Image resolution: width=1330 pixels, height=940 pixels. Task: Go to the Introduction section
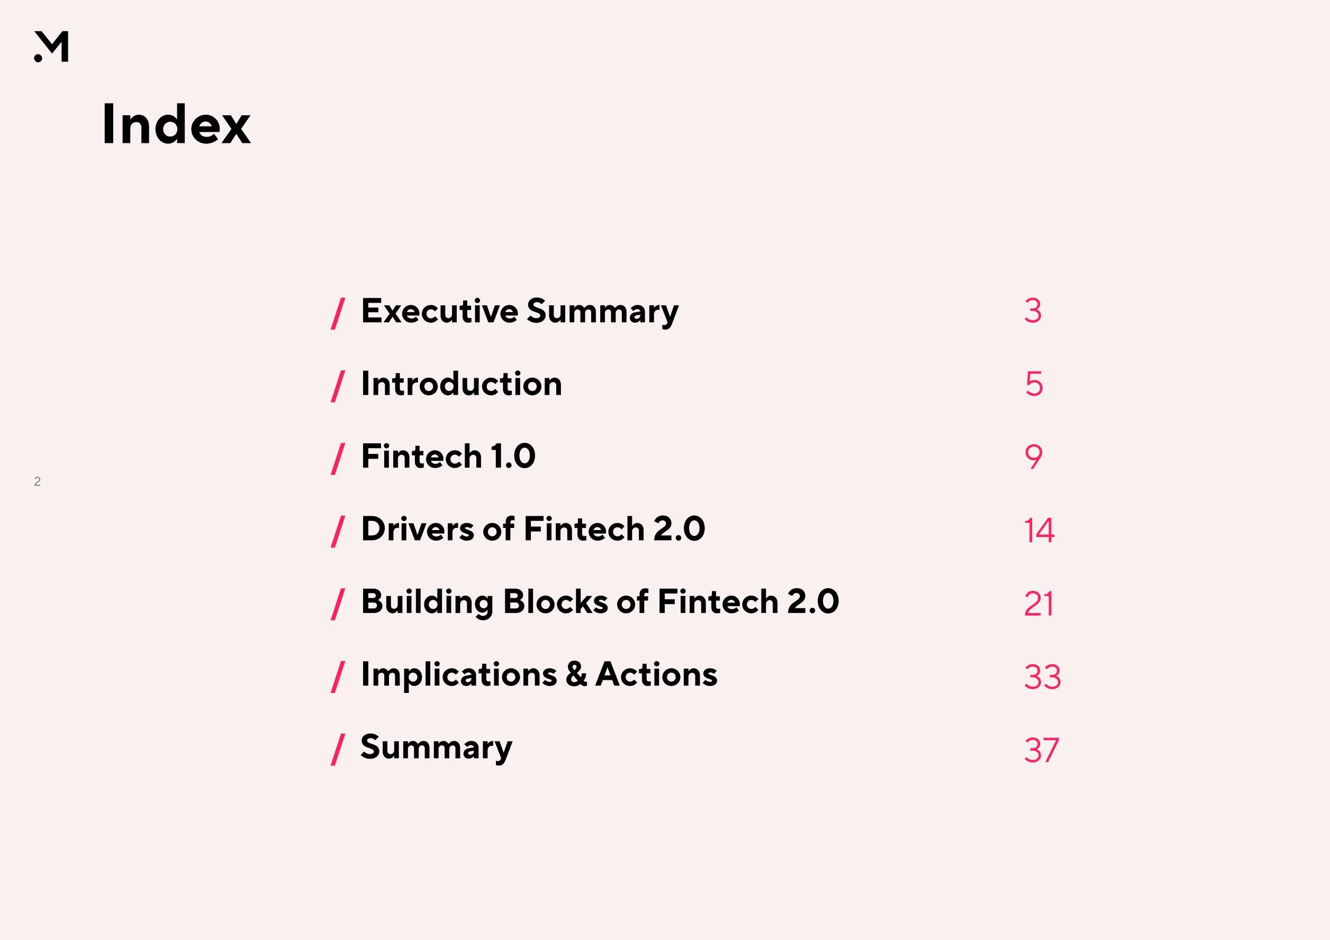(462, 384)
